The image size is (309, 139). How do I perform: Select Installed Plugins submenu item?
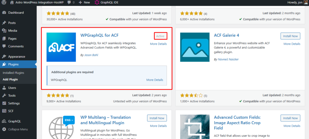coord(14,73)
